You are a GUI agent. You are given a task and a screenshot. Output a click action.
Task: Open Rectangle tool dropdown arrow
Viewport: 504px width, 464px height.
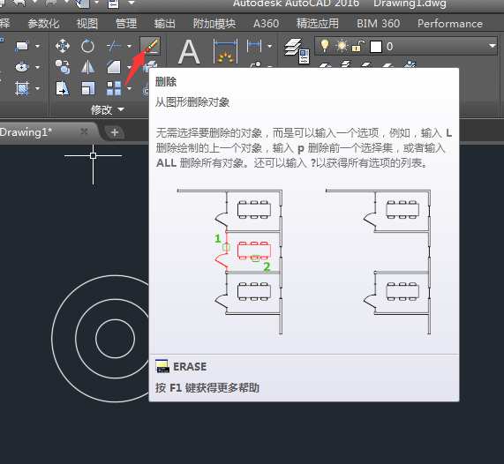(37, 46)
